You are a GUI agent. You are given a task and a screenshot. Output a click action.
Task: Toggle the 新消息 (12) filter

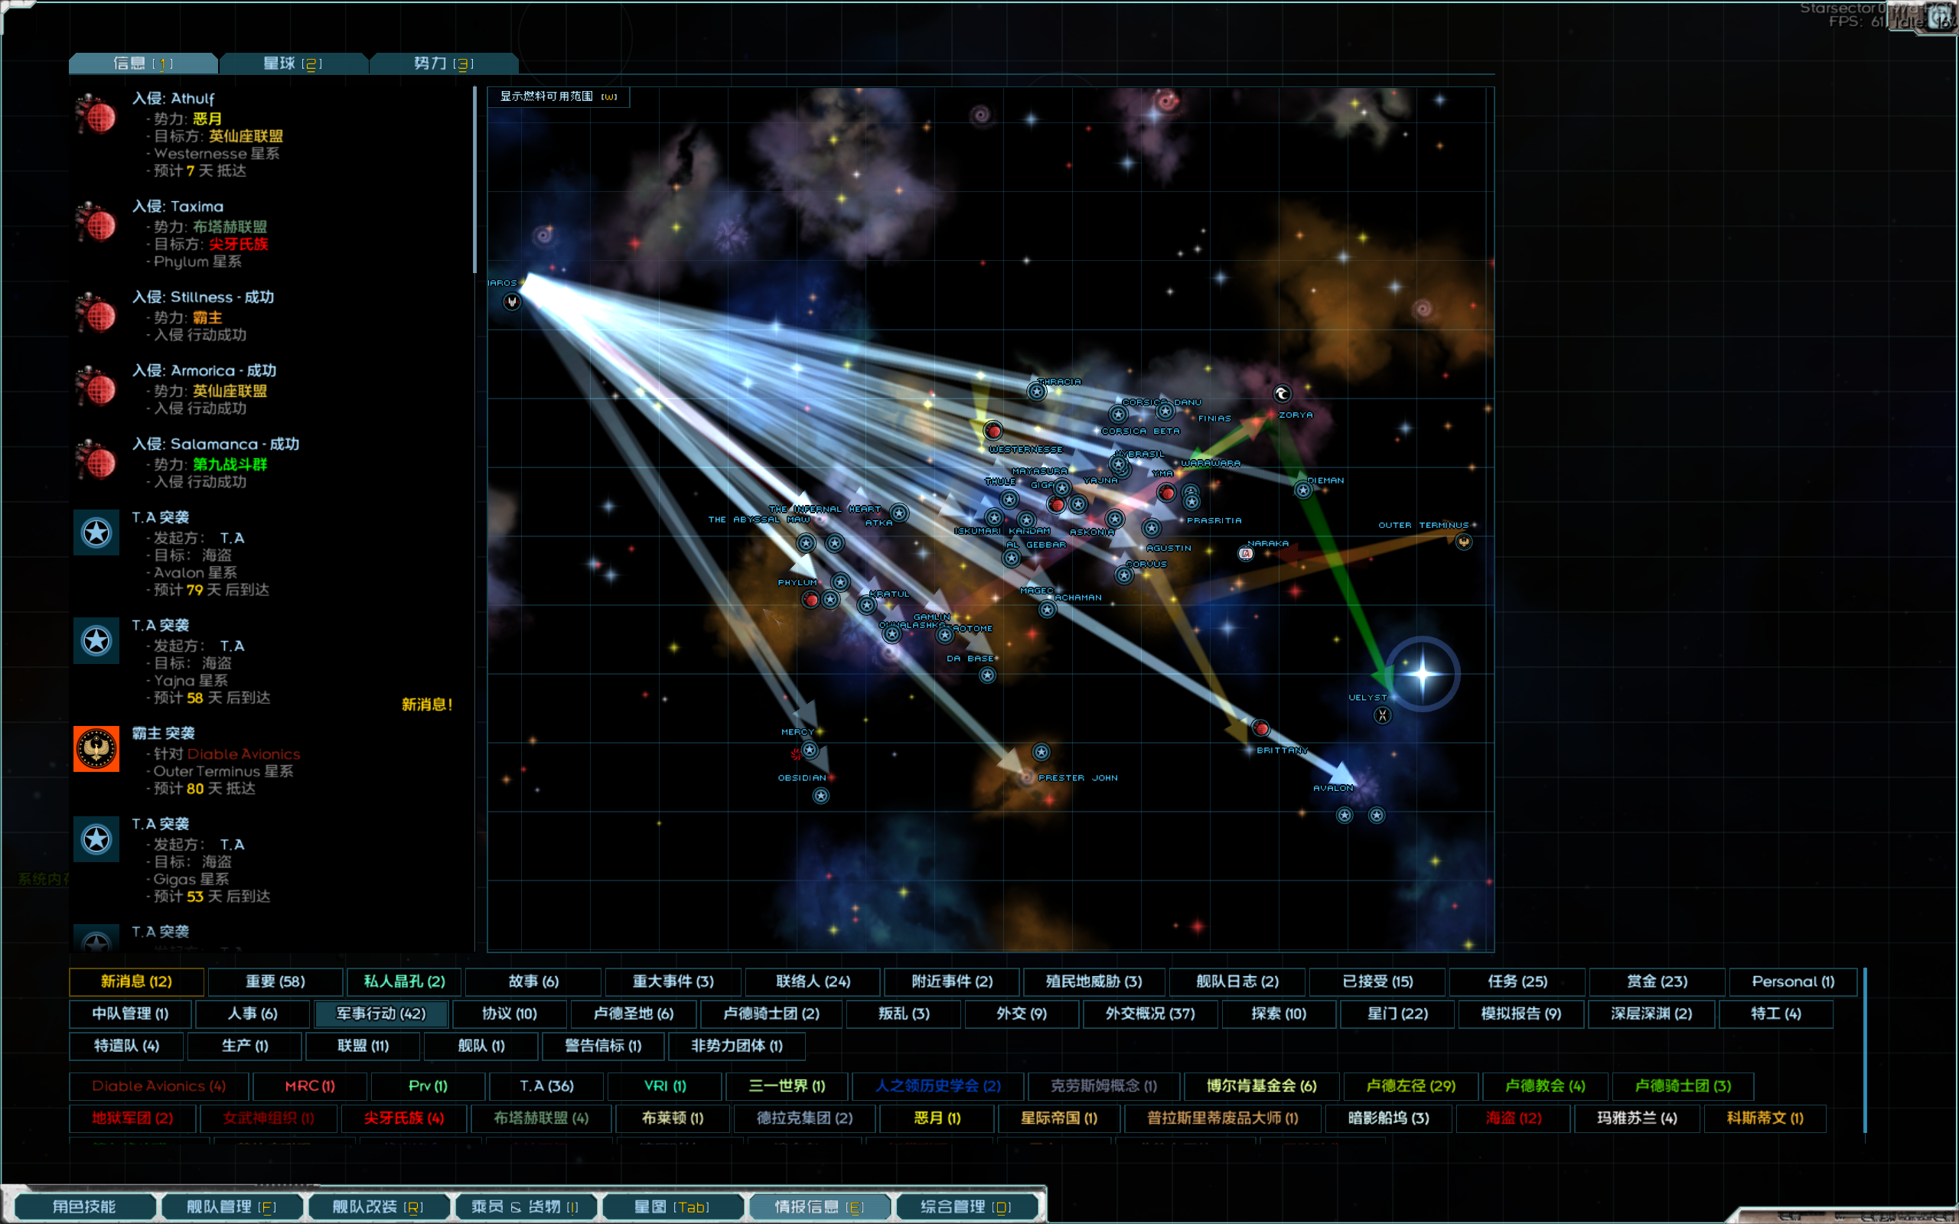coord(136,981)
